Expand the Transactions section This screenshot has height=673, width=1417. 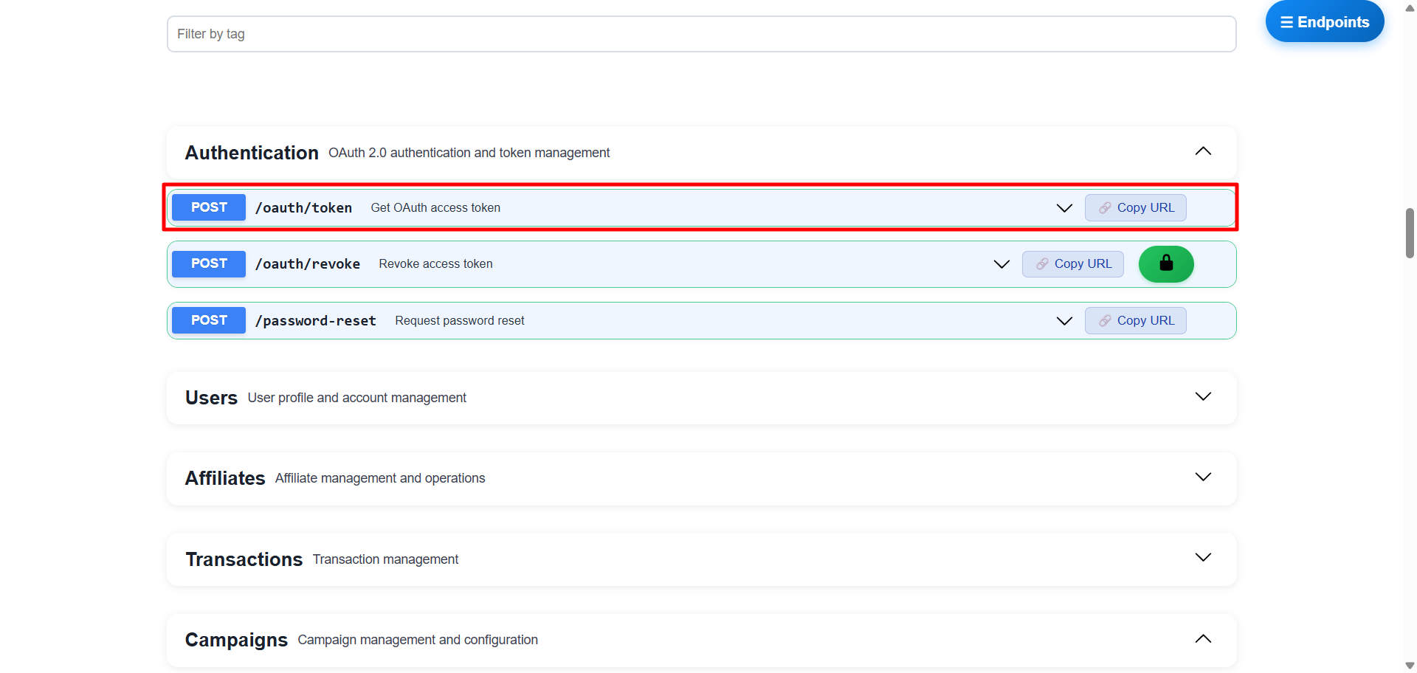[x=1202, y=558]
